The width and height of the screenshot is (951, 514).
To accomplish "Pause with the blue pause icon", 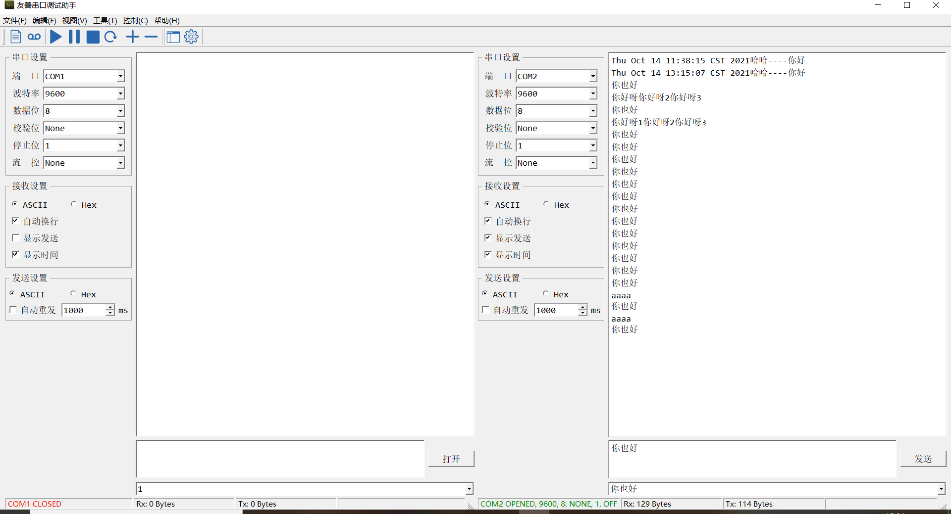I will (x=74, y=37).
